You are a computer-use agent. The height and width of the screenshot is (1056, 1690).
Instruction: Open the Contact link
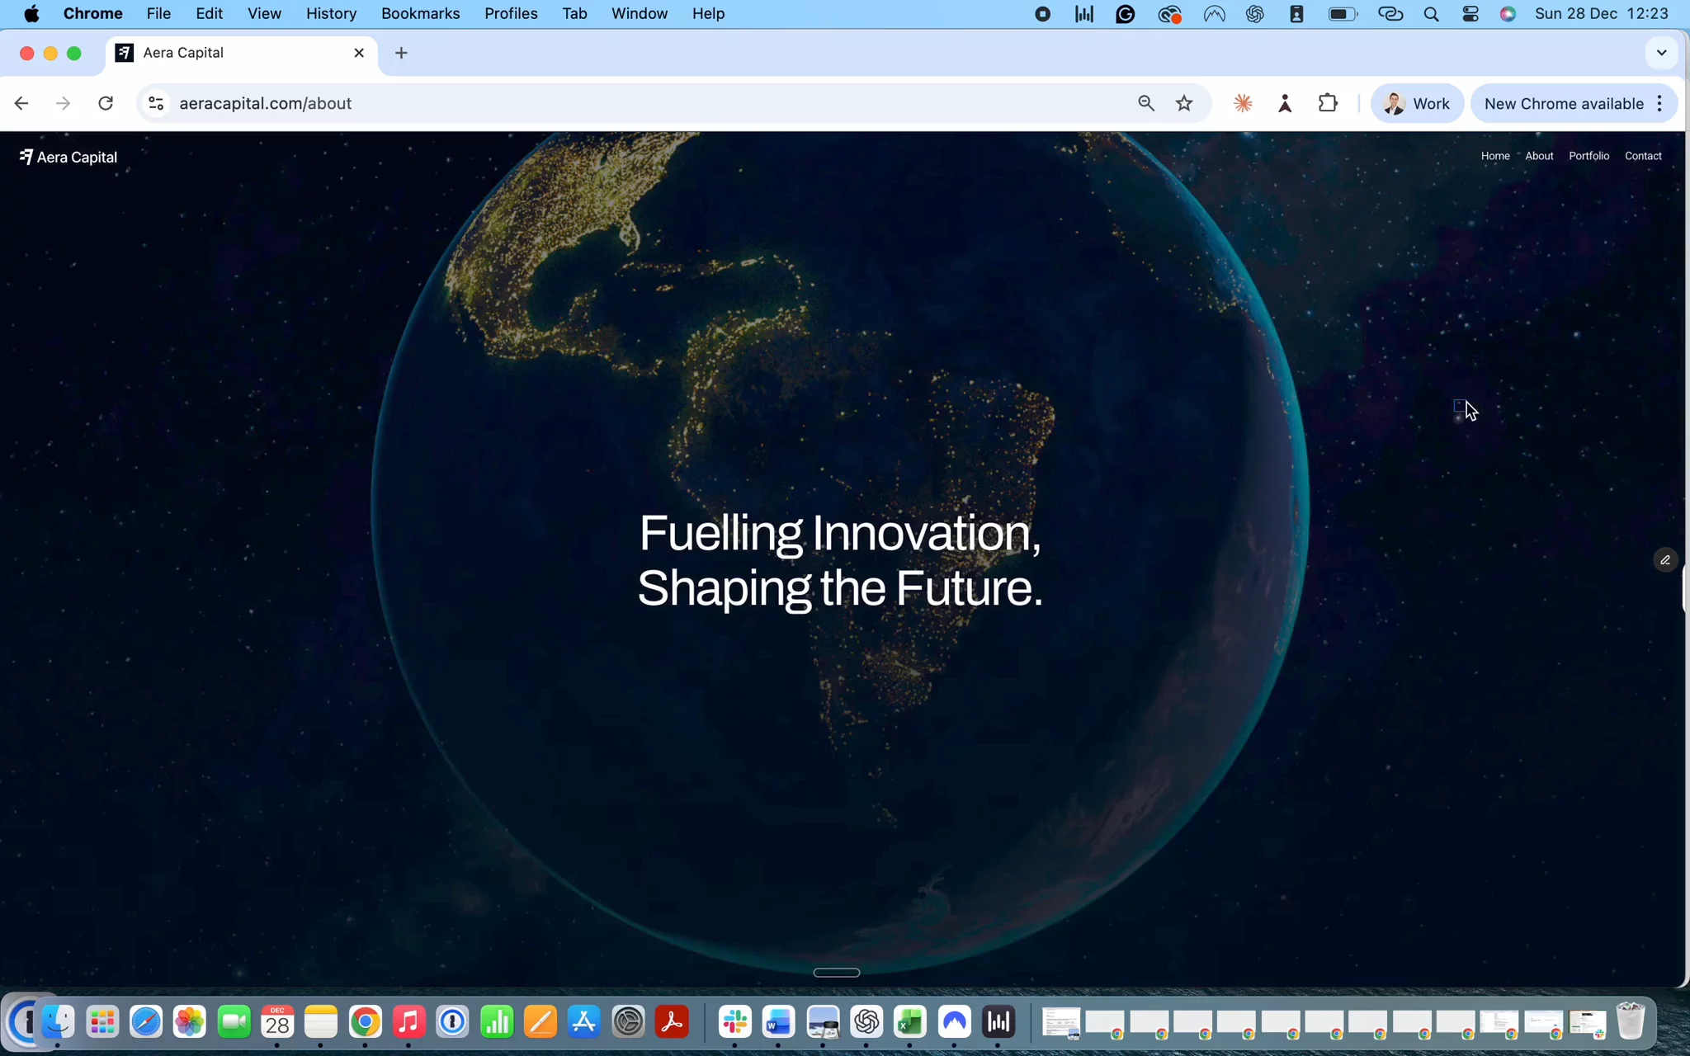[1643, 156]
